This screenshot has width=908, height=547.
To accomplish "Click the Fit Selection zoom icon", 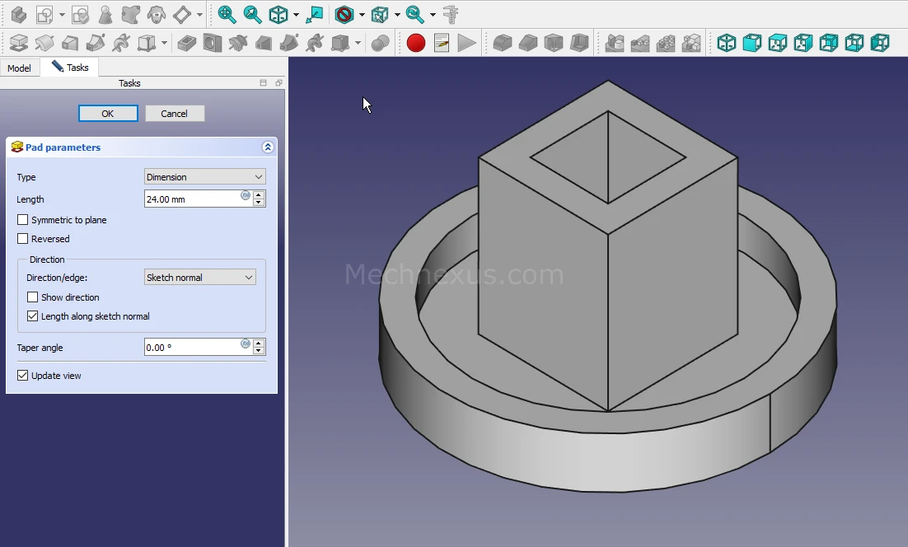I will tap(252, 14).
